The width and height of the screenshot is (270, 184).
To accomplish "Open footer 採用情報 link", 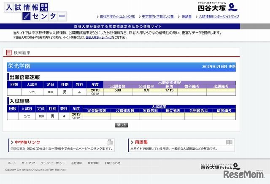I will (93, 163).
